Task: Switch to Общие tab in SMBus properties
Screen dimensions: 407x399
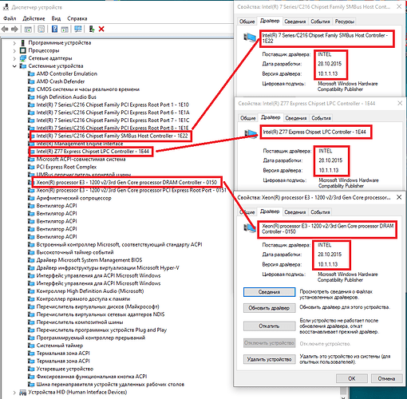Action: (x=247, y=22)
